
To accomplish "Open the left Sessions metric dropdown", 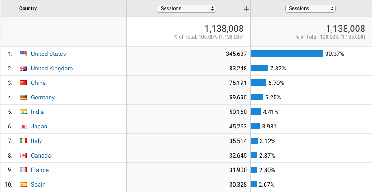I will click(x=186, y=9).
